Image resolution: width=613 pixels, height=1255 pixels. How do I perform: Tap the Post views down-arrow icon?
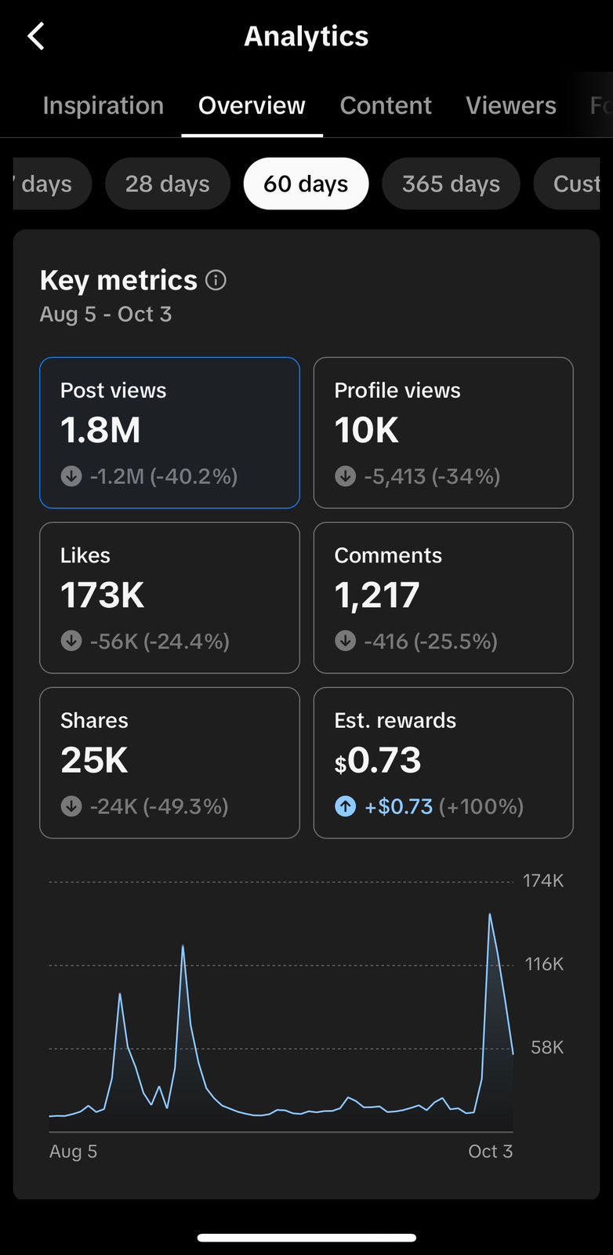(71, 476)
